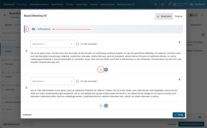Click the Fertig button
The height and width of the screenshot is (128, 207).
(179, 115)
